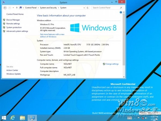Click the shield icon next to Change settings
The height and width of the screenshot is (121, 161).
pyautogui.click(x=104, y=64)
